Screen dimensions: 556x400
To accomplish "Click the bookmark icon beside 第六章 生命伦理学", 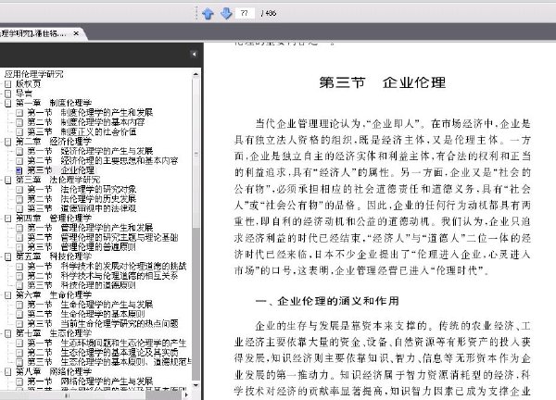I will (7, 294).
